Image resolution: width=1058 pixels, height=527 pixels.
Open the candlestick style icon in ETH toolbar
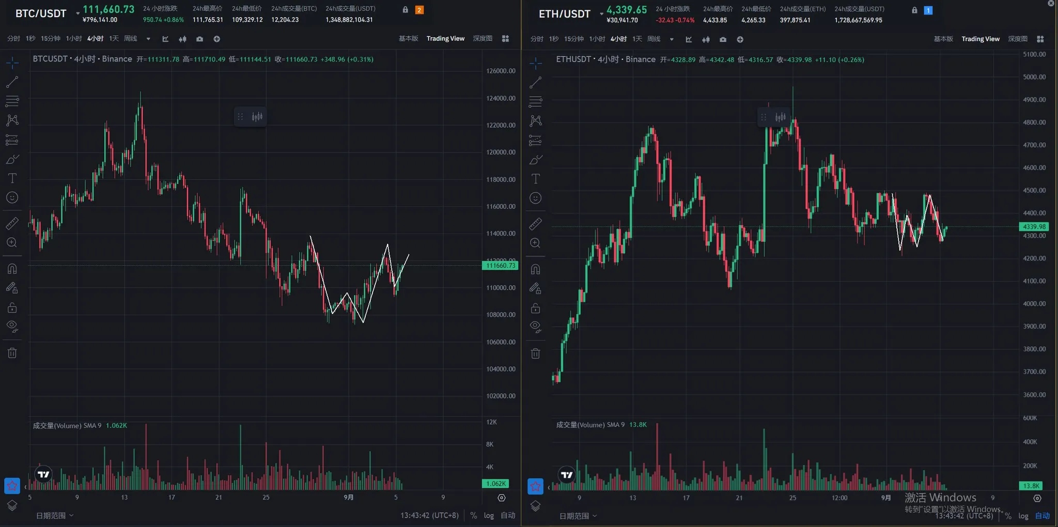(706, 39)
